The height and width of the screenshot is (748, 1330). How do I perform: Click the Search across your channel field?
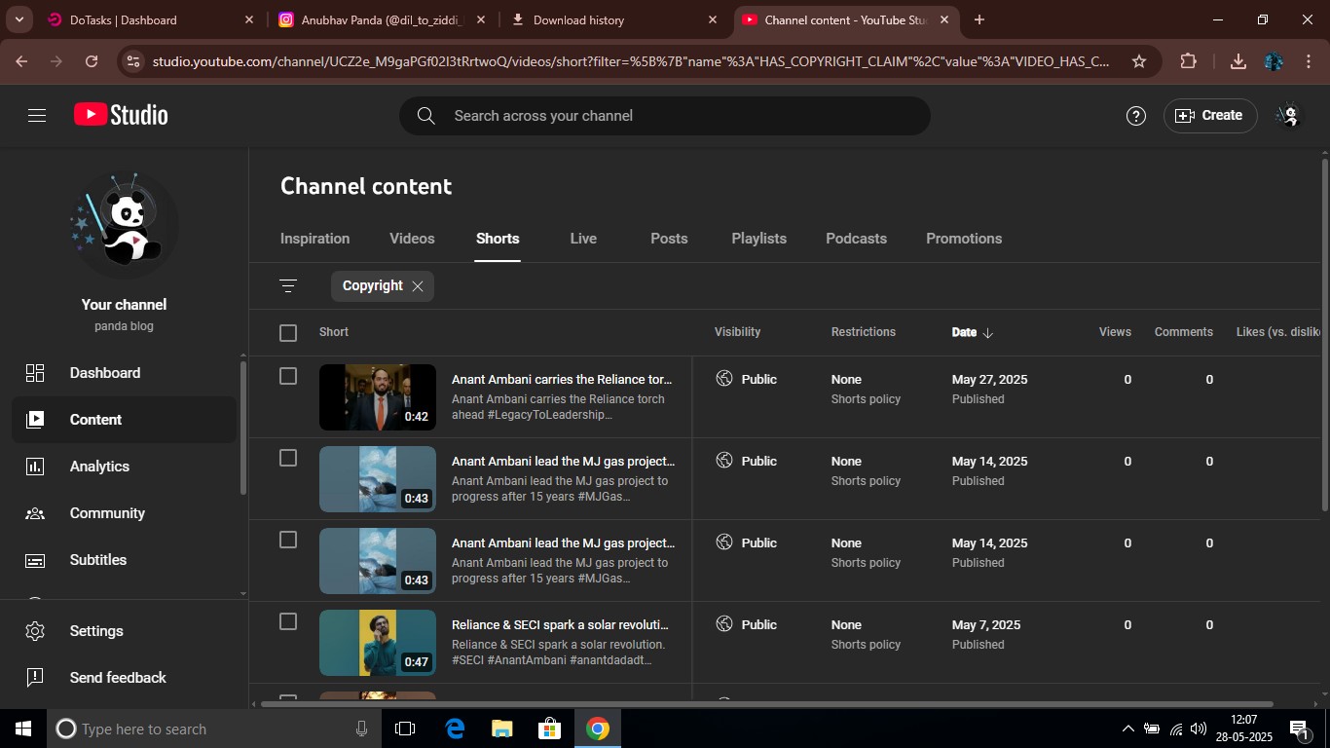[664, 116]
